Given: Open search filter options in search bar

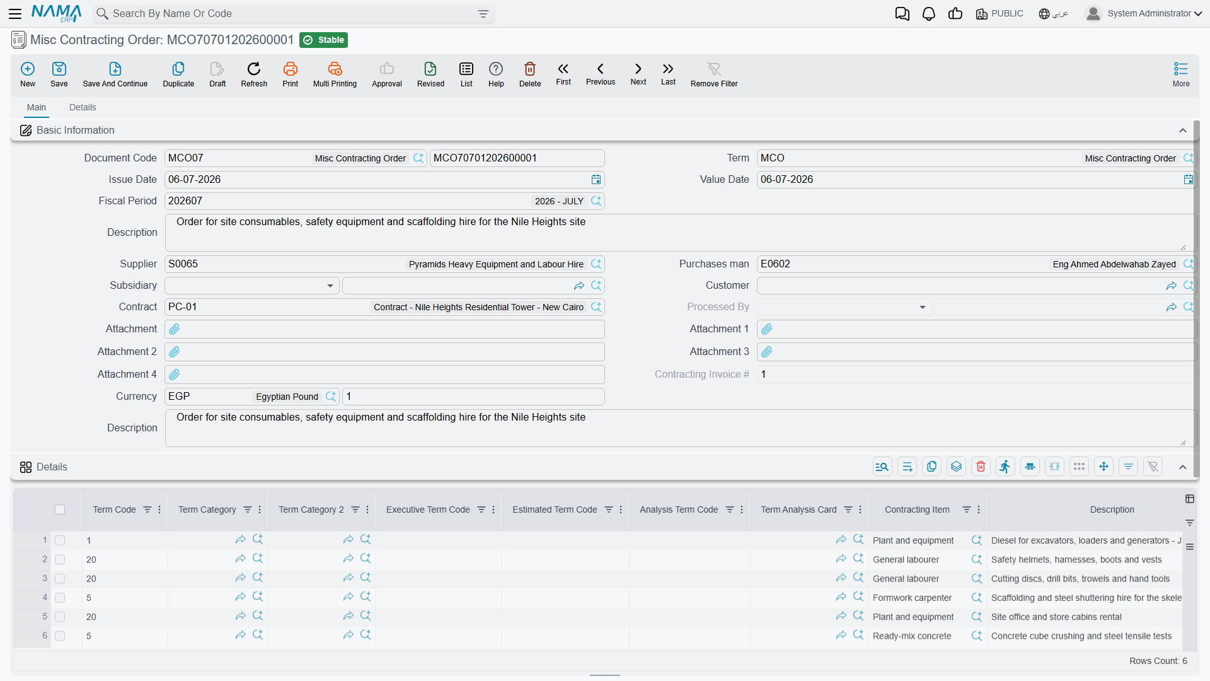Looking at the screenshot, I should (x=483, y=14).
